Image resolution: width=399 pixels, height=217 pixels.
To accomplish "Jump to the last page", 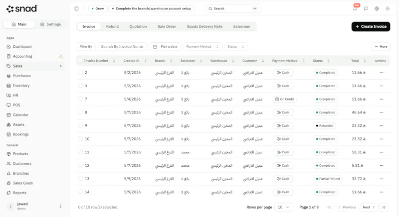I will [384, 207].
